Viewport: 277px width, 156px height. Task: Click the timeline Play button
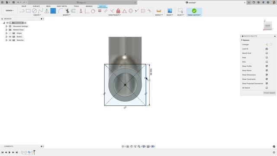10,152
